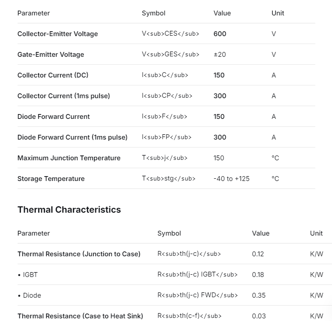This screenshot has height=321, width=332.
Task: Click Thermal Resistance (Junction to Case) label
Action: pos(79,254)
